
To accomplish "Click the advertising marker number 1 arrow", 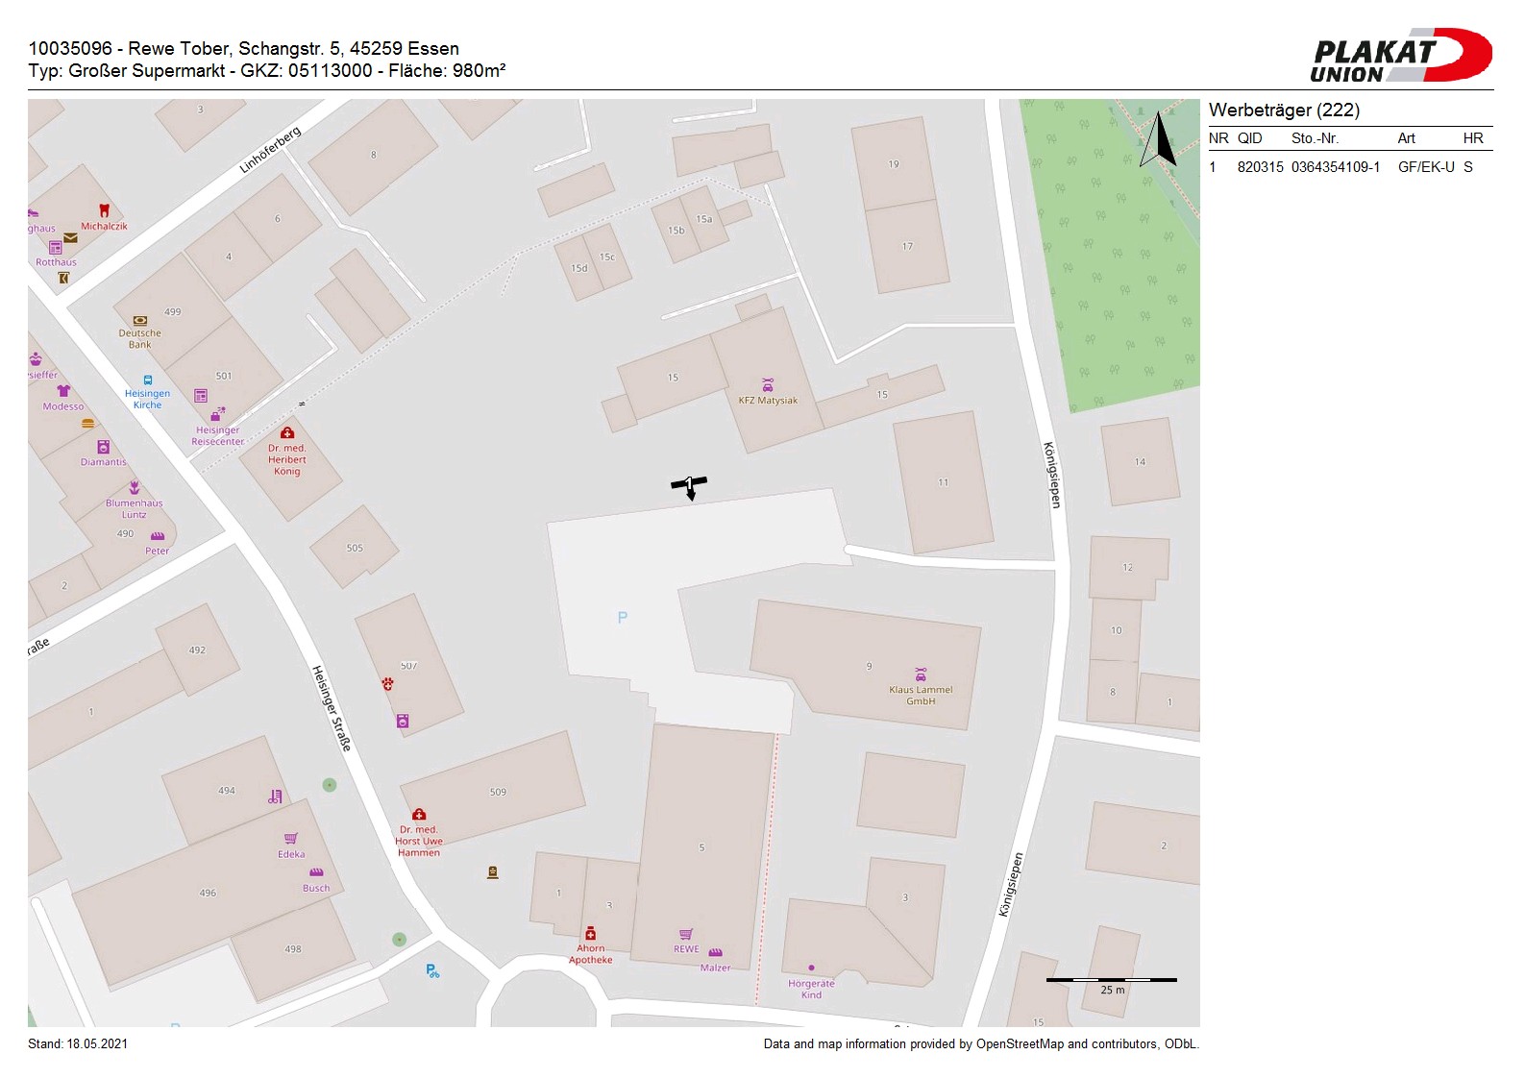I will click(x=689, y=486).
